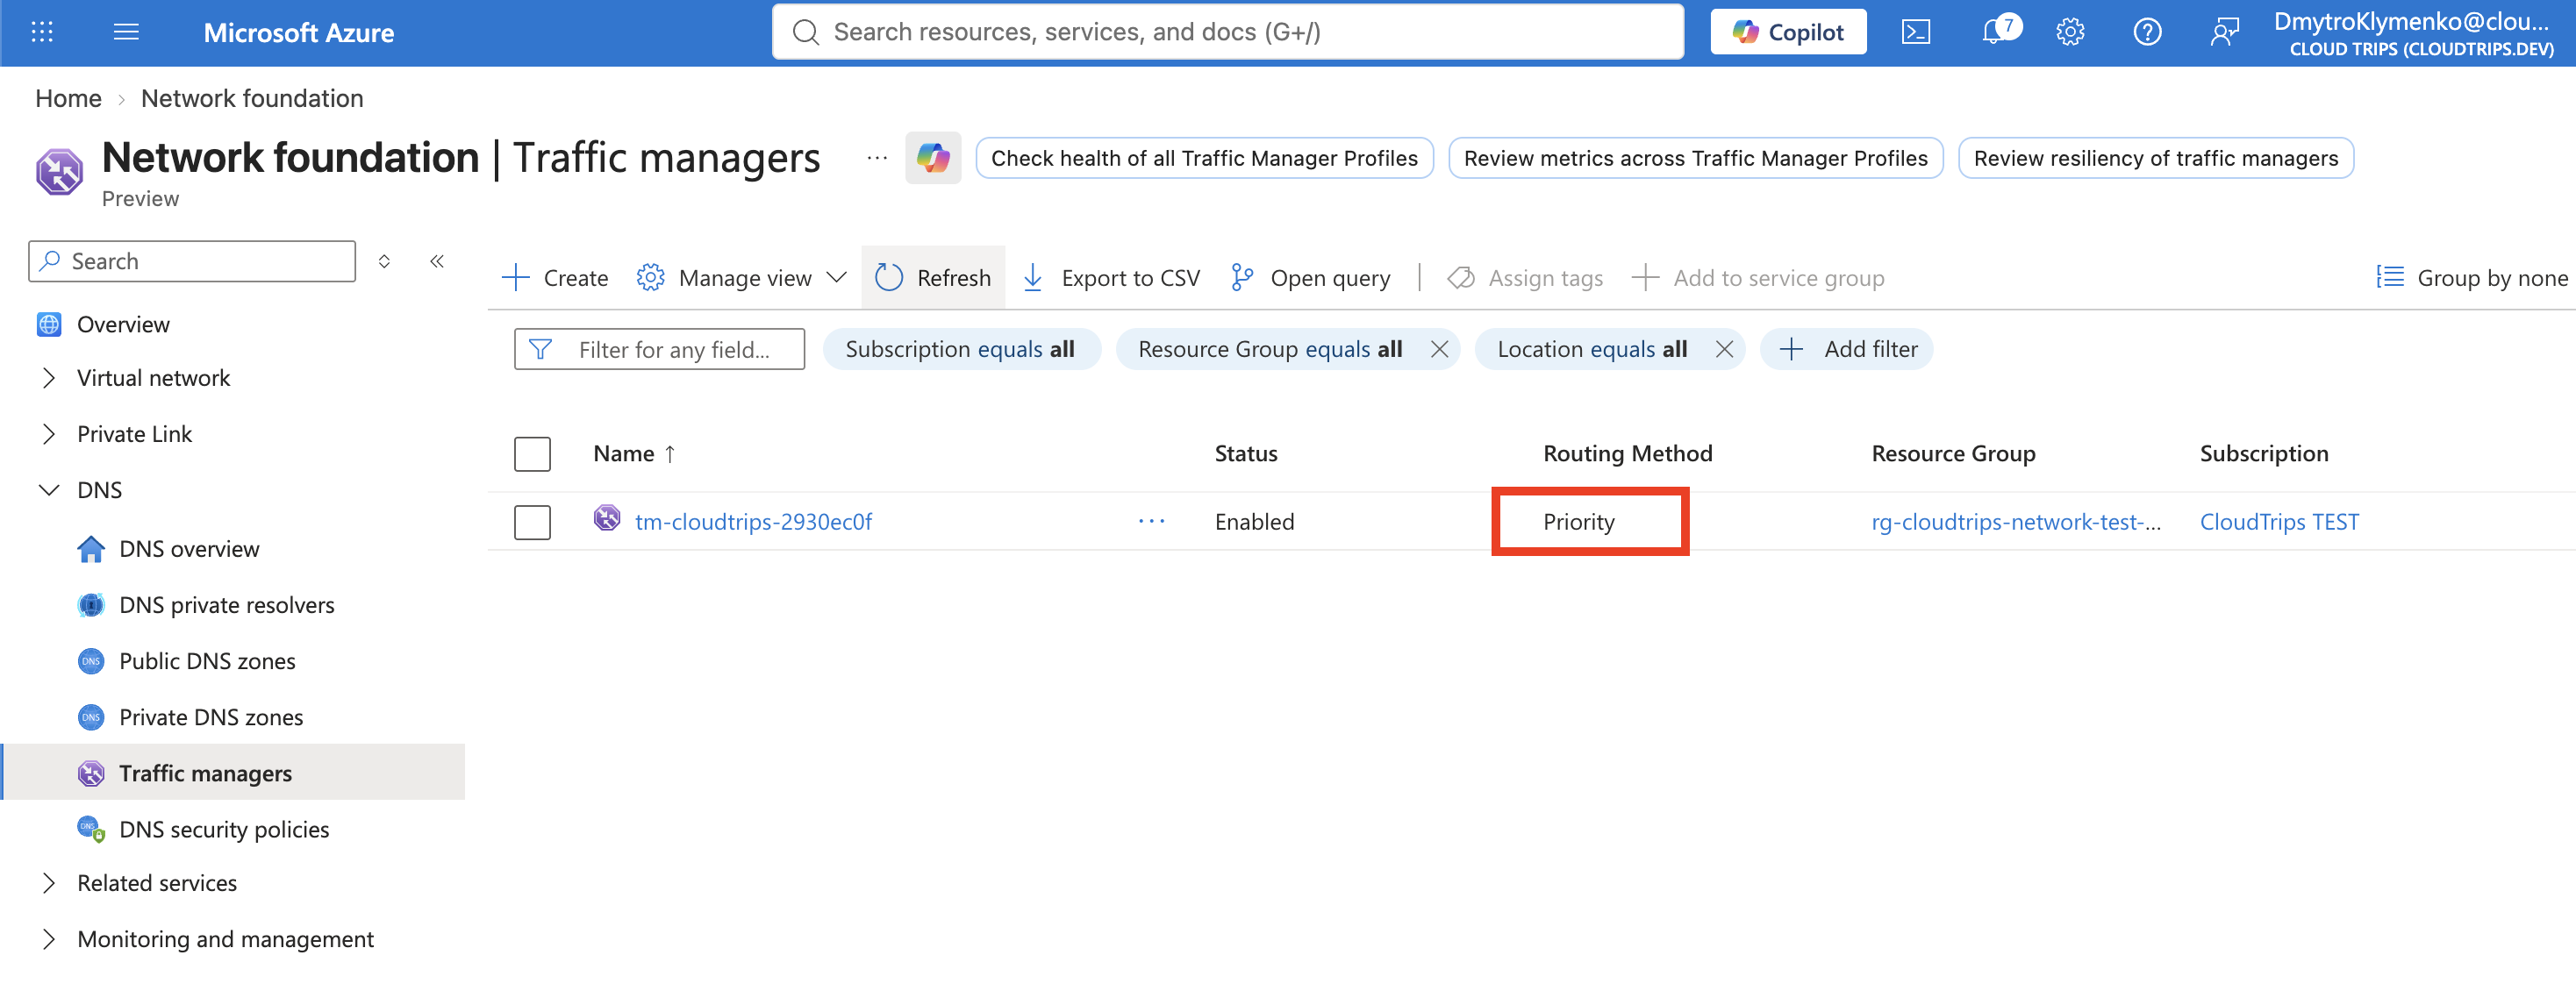Remove the Resource Group filter

(x=1439, y=349)
